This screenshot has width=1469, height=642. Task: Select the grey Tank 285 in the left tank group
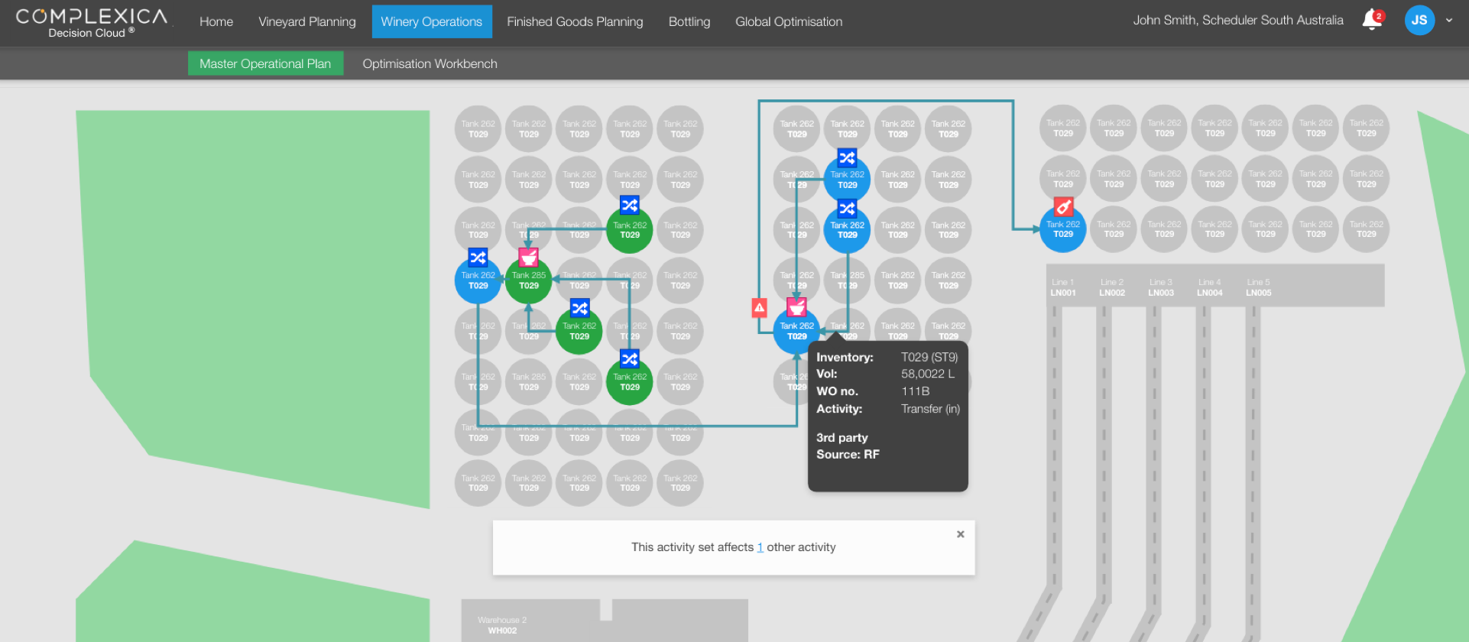[529, 381]
